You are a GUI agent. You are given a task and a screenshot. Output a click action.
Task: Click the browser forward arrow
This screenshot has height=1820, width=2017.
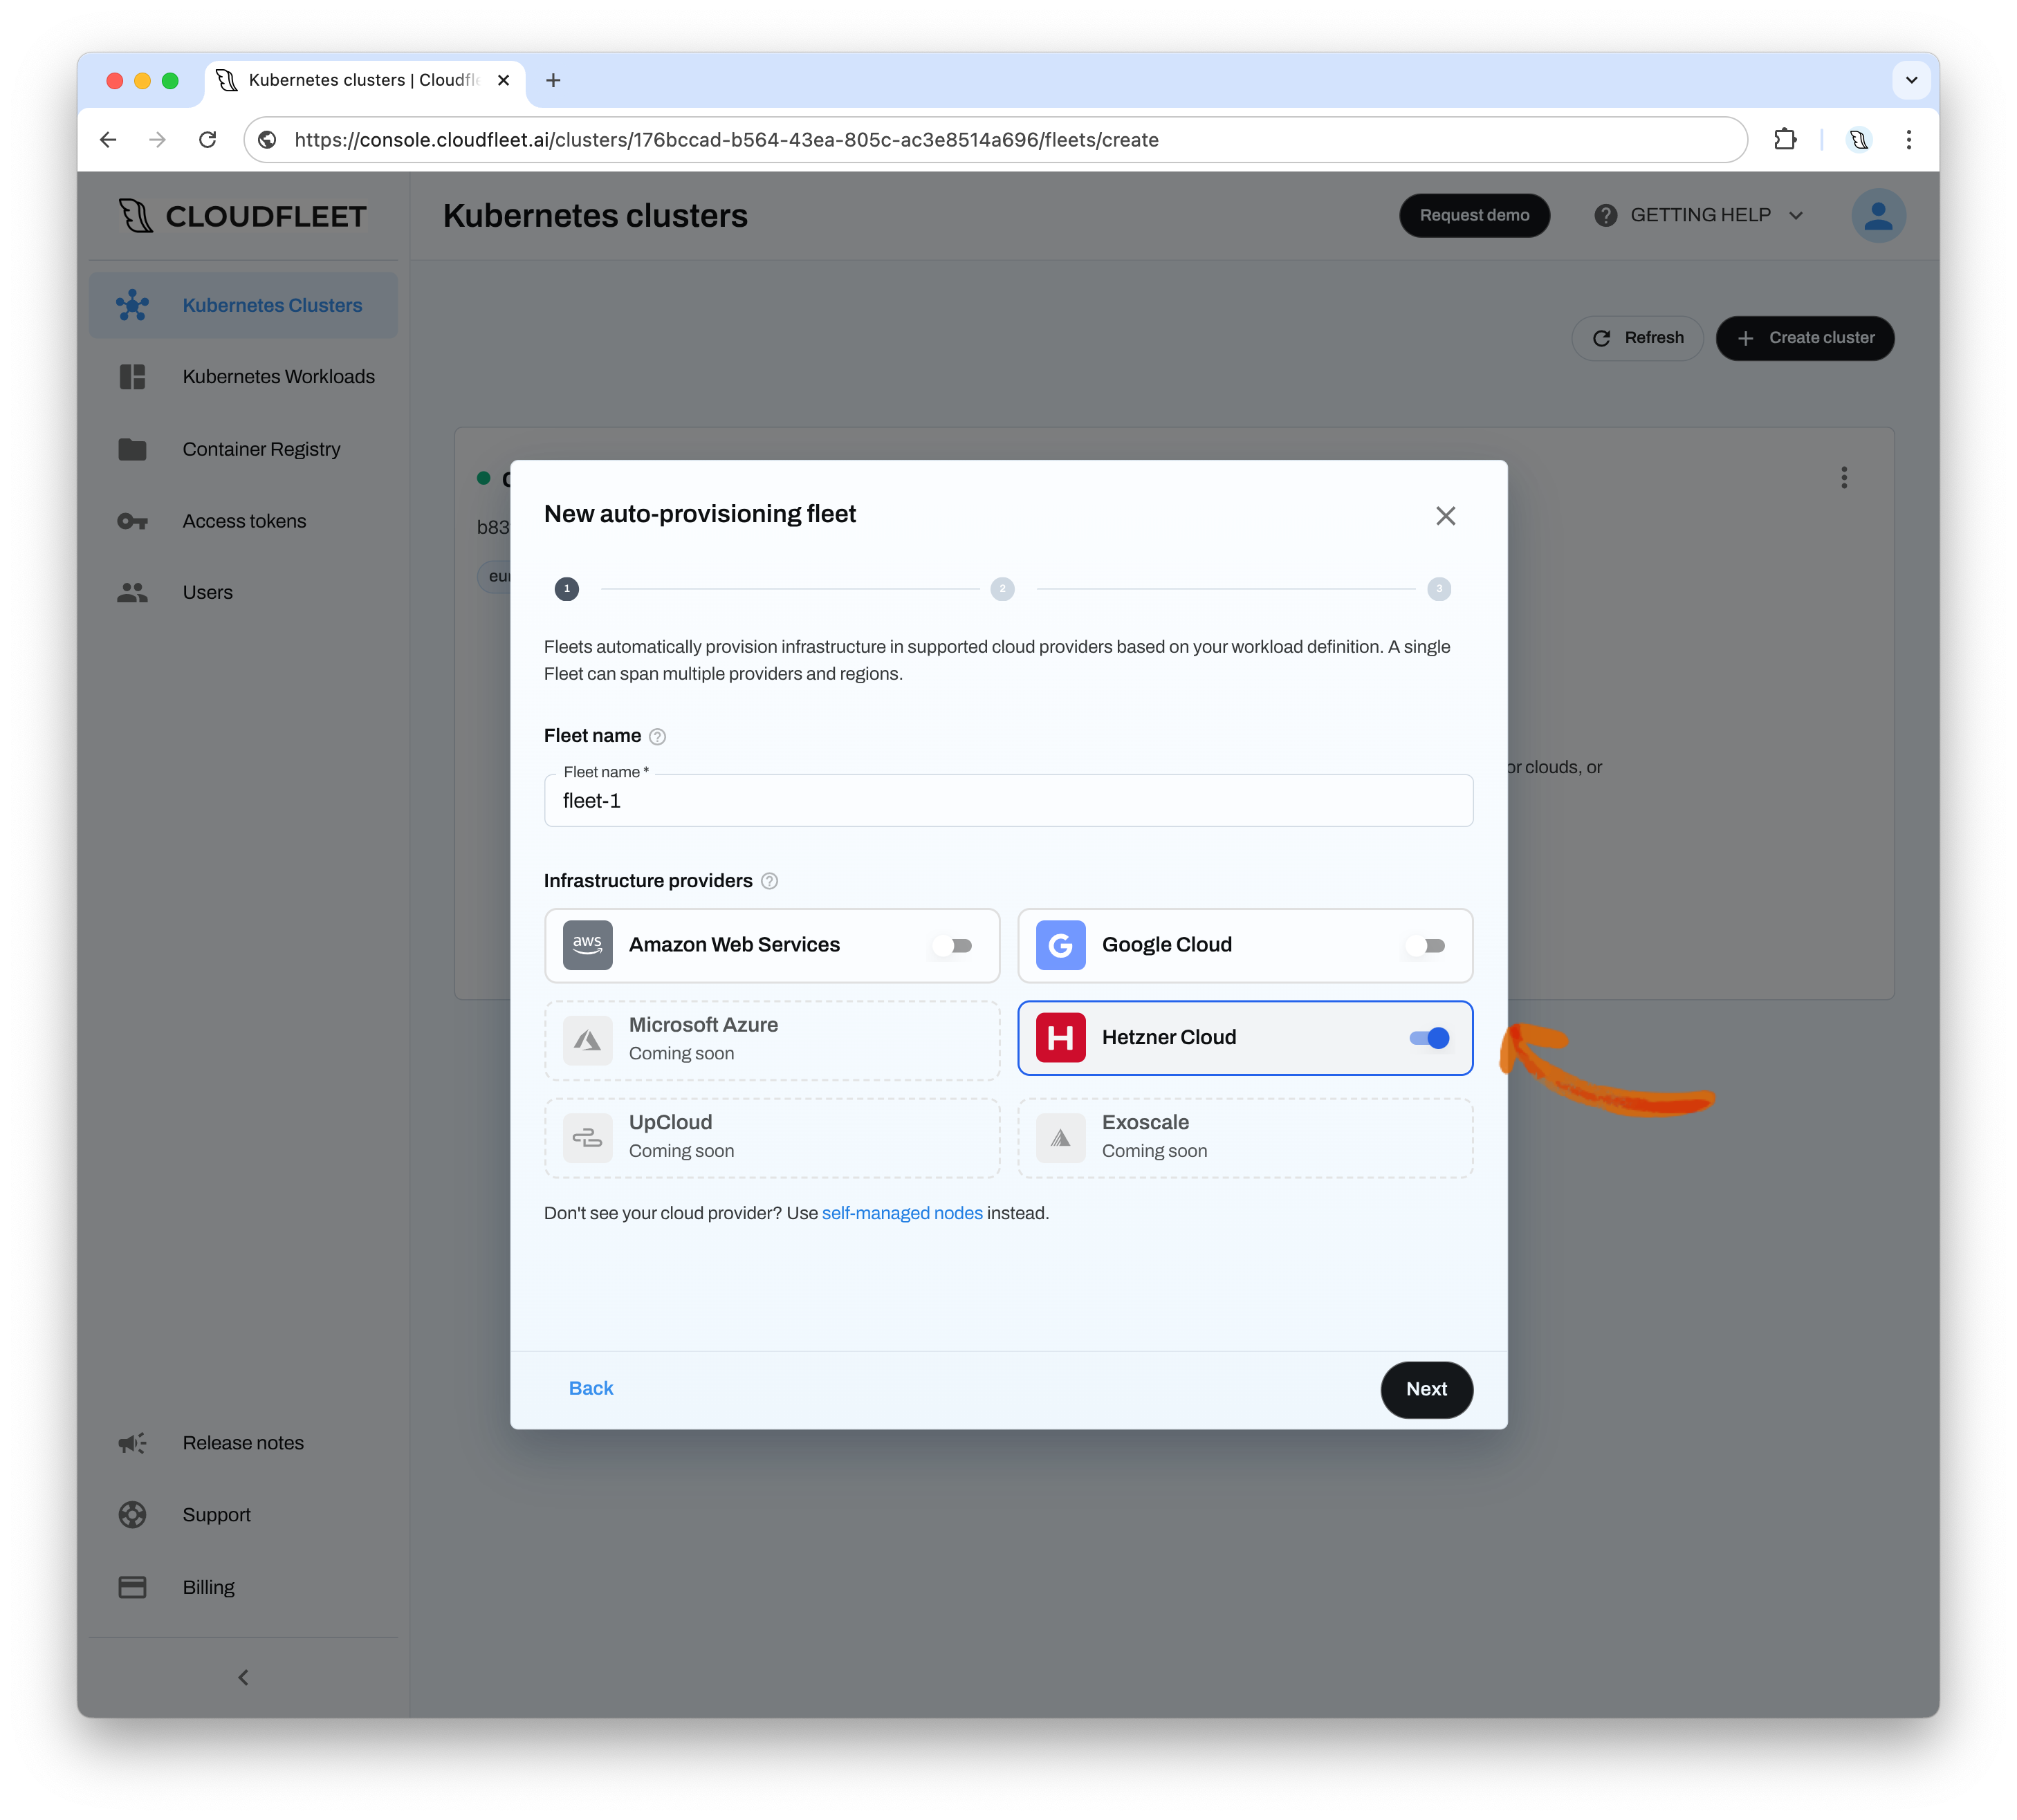[x=157, y=140]
